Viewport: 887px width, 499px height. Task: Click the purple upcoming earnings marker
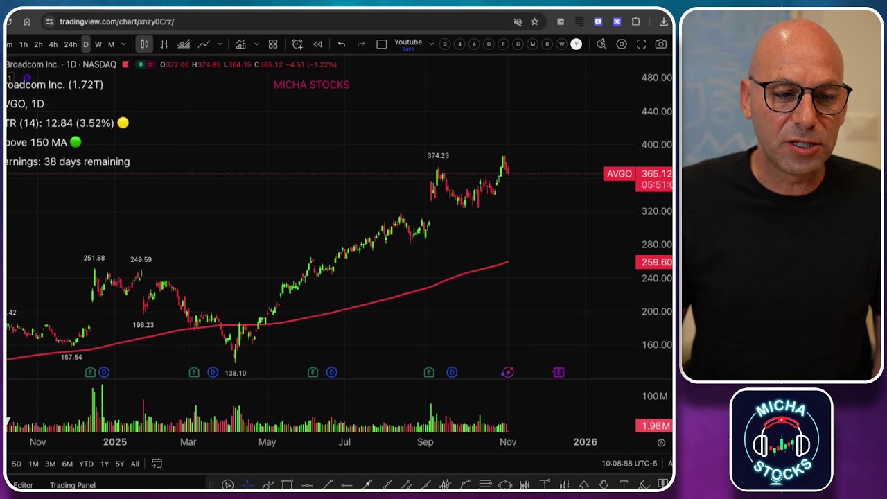(x=559, y=372)
